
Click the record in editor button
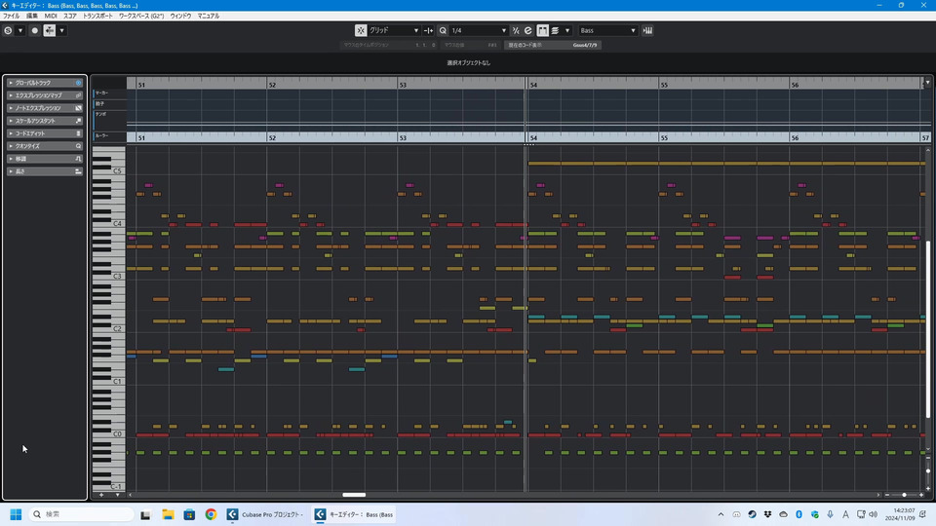35,30
